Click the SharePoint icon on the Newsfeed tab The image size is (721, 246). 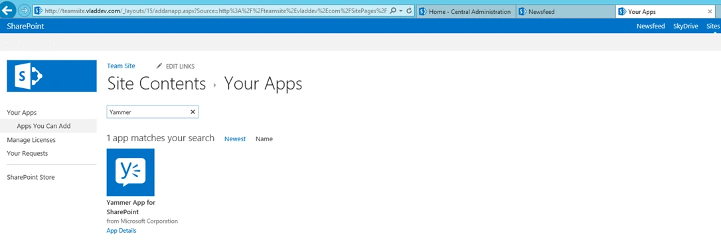pos(522,12)
